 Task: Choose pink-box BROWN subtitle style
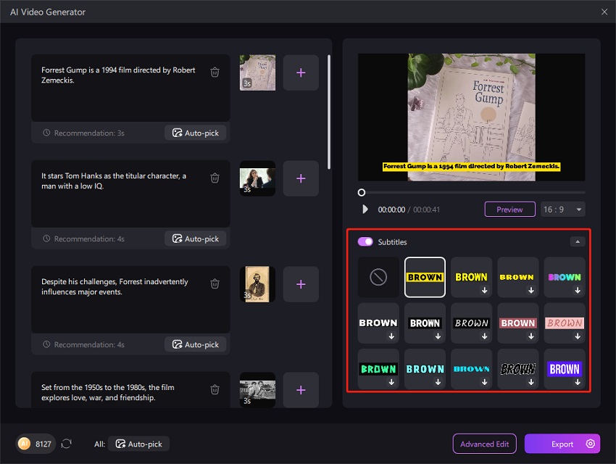tap(565, 323)
